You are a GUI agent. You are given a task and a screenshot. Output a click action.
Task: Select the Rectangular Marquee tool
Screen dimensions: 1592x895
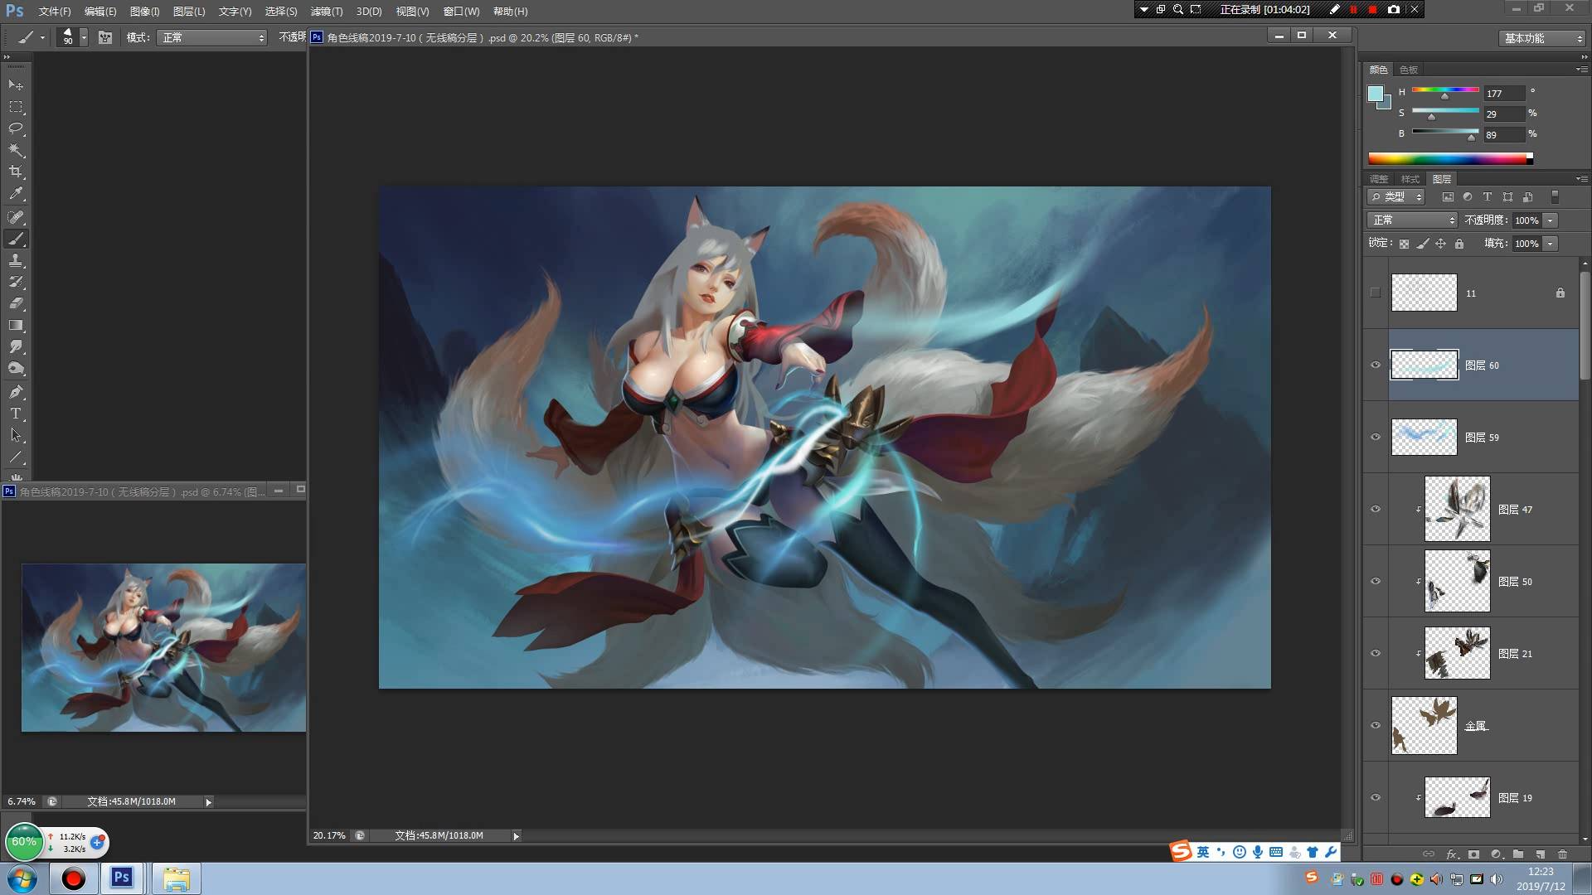point(16,107)
